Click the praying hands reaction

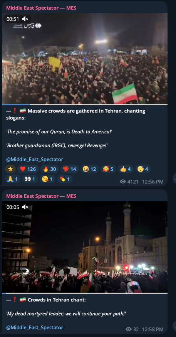(x=13, y=179)
